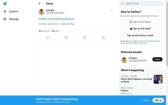This screenshot has height=105, width=168.
Task: Click the Log in button
Action: [x=146, y=100]
